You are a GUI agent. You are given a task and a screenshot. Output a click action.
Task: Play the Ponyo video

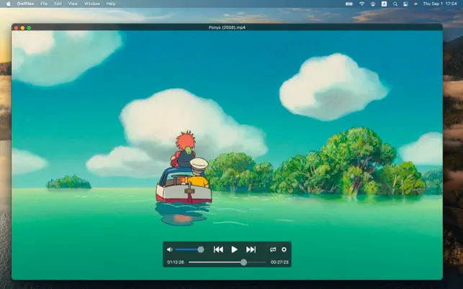[234, 249]
